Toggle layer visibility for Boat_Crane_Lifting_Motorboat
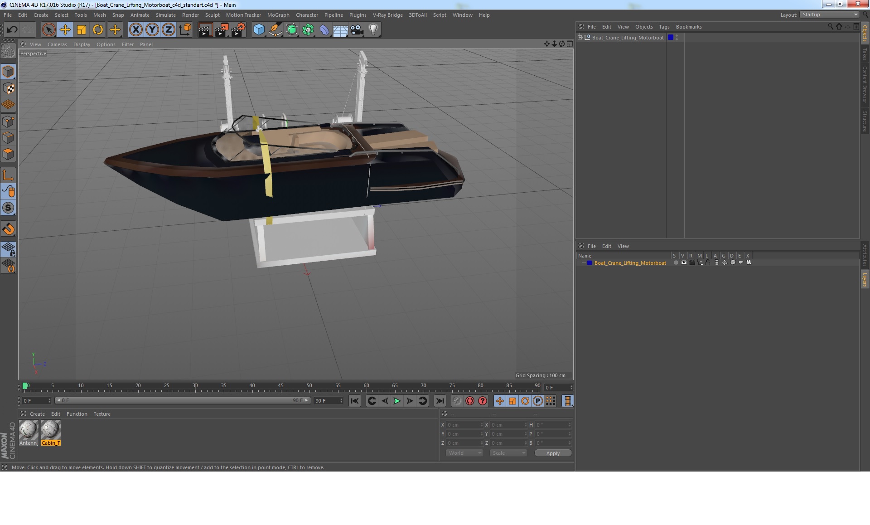 coord(684,263)
